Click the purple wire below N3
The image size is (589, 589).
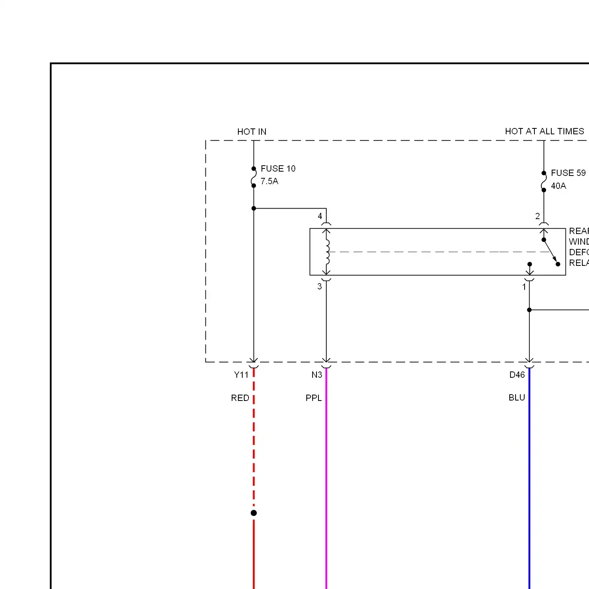[326, 479]
